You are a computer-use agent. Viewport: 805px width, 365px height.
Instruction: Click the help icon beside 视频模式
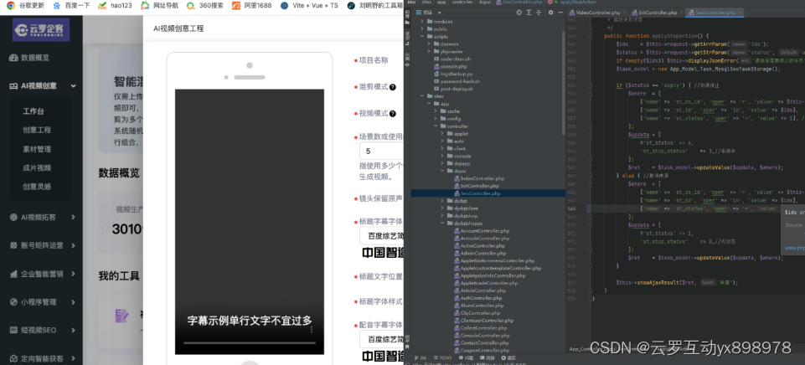point(393,114)
